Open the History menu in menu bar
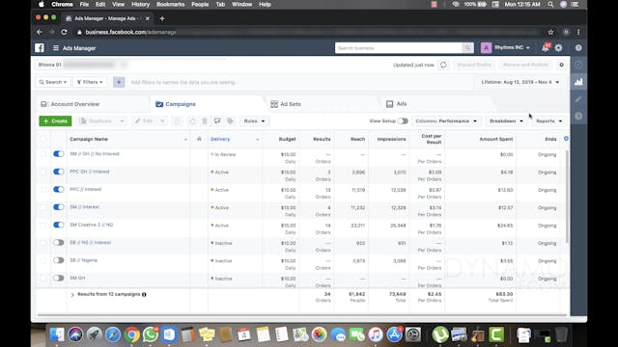This screenshot has width=618, height=347. 140,4
